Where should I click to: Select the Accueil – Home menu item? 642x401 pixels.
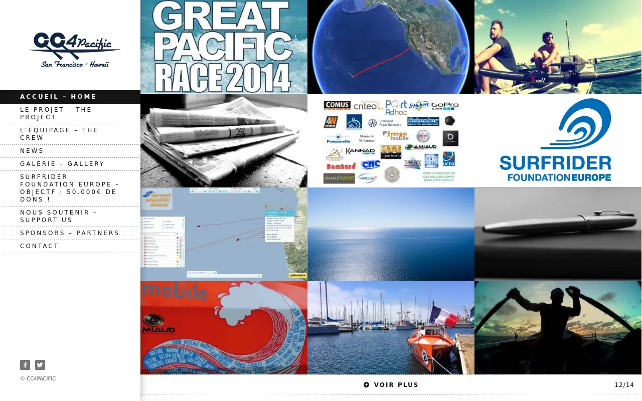click(70, 97)
